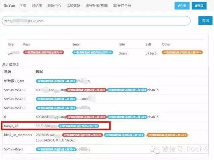Click the 'User' column header
The image size is (214, 160).
click(11, 44)
